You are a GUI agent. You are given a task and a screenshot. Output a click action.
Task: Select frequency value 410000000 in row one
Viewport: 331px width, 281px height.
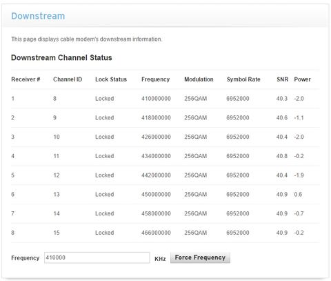click(x=156, y=99)
